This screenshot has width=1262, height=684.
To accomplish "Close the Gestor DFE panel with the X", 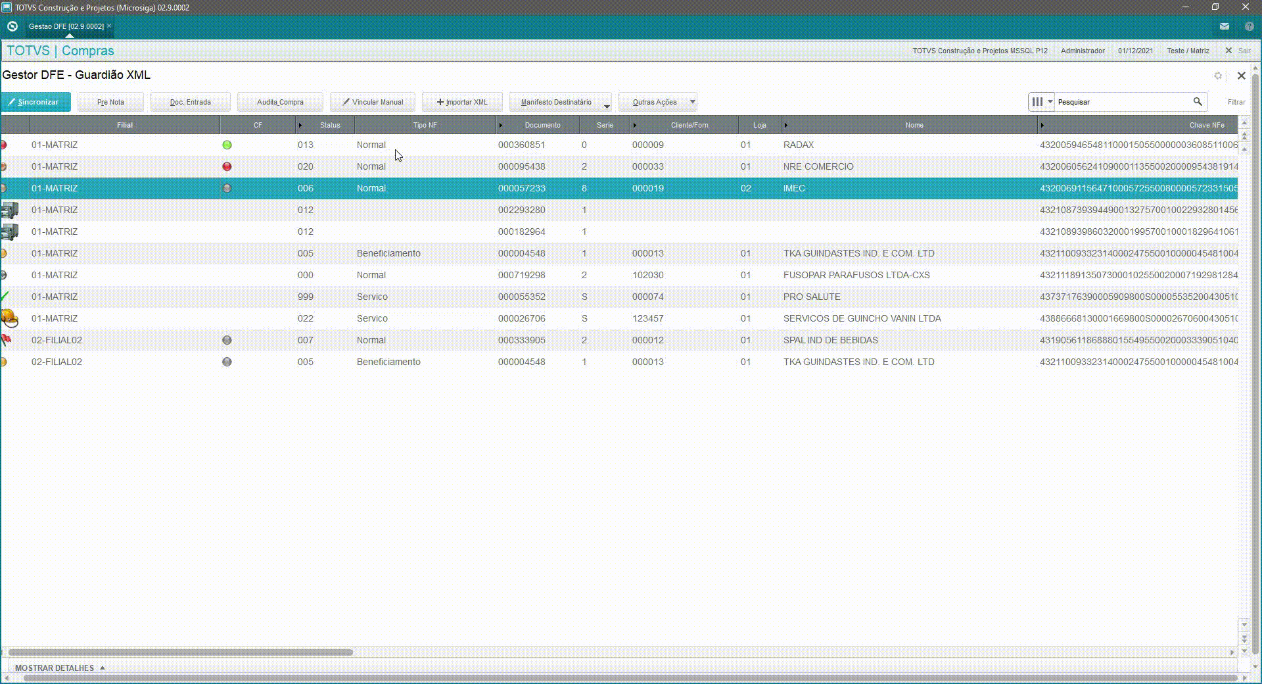I will coord(1242,76).
